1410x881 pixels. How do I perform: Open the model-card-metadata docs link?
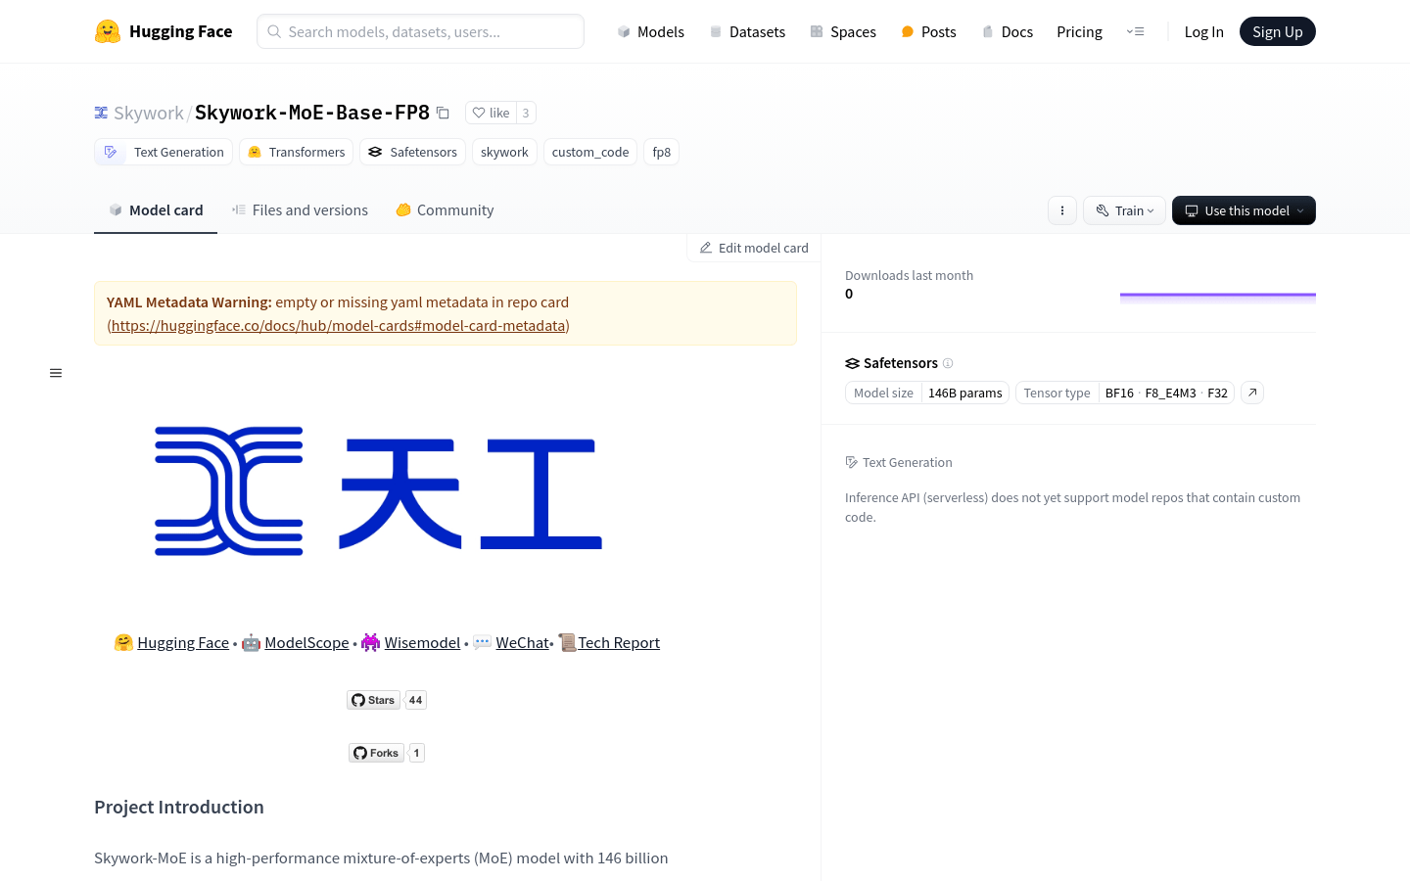point(338,325)
